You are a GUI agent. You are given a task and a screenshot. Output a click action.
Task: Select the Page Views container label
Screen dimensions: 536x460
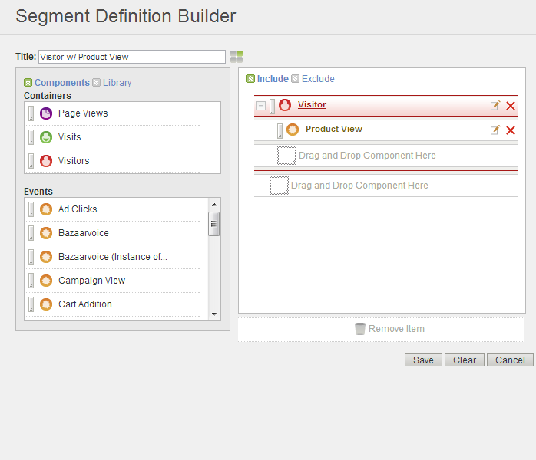click(83, 113)
